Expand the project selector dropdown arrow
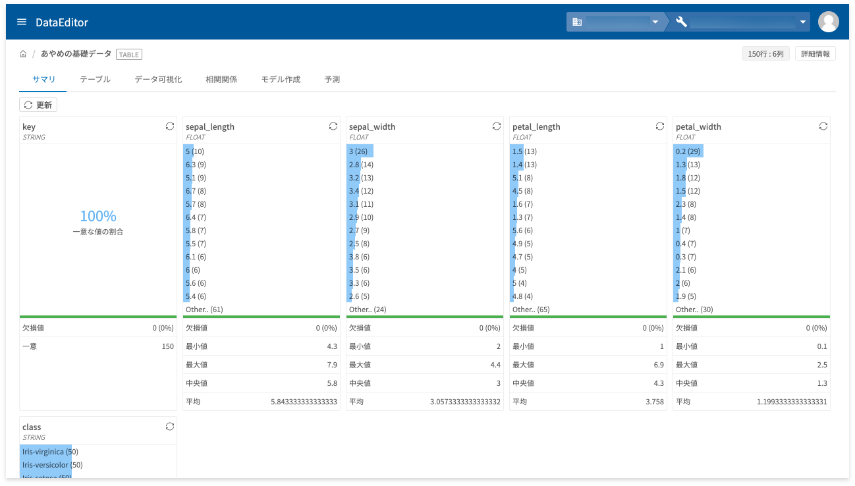The width and height of the screenshot is (855, 486). point(803,22)
